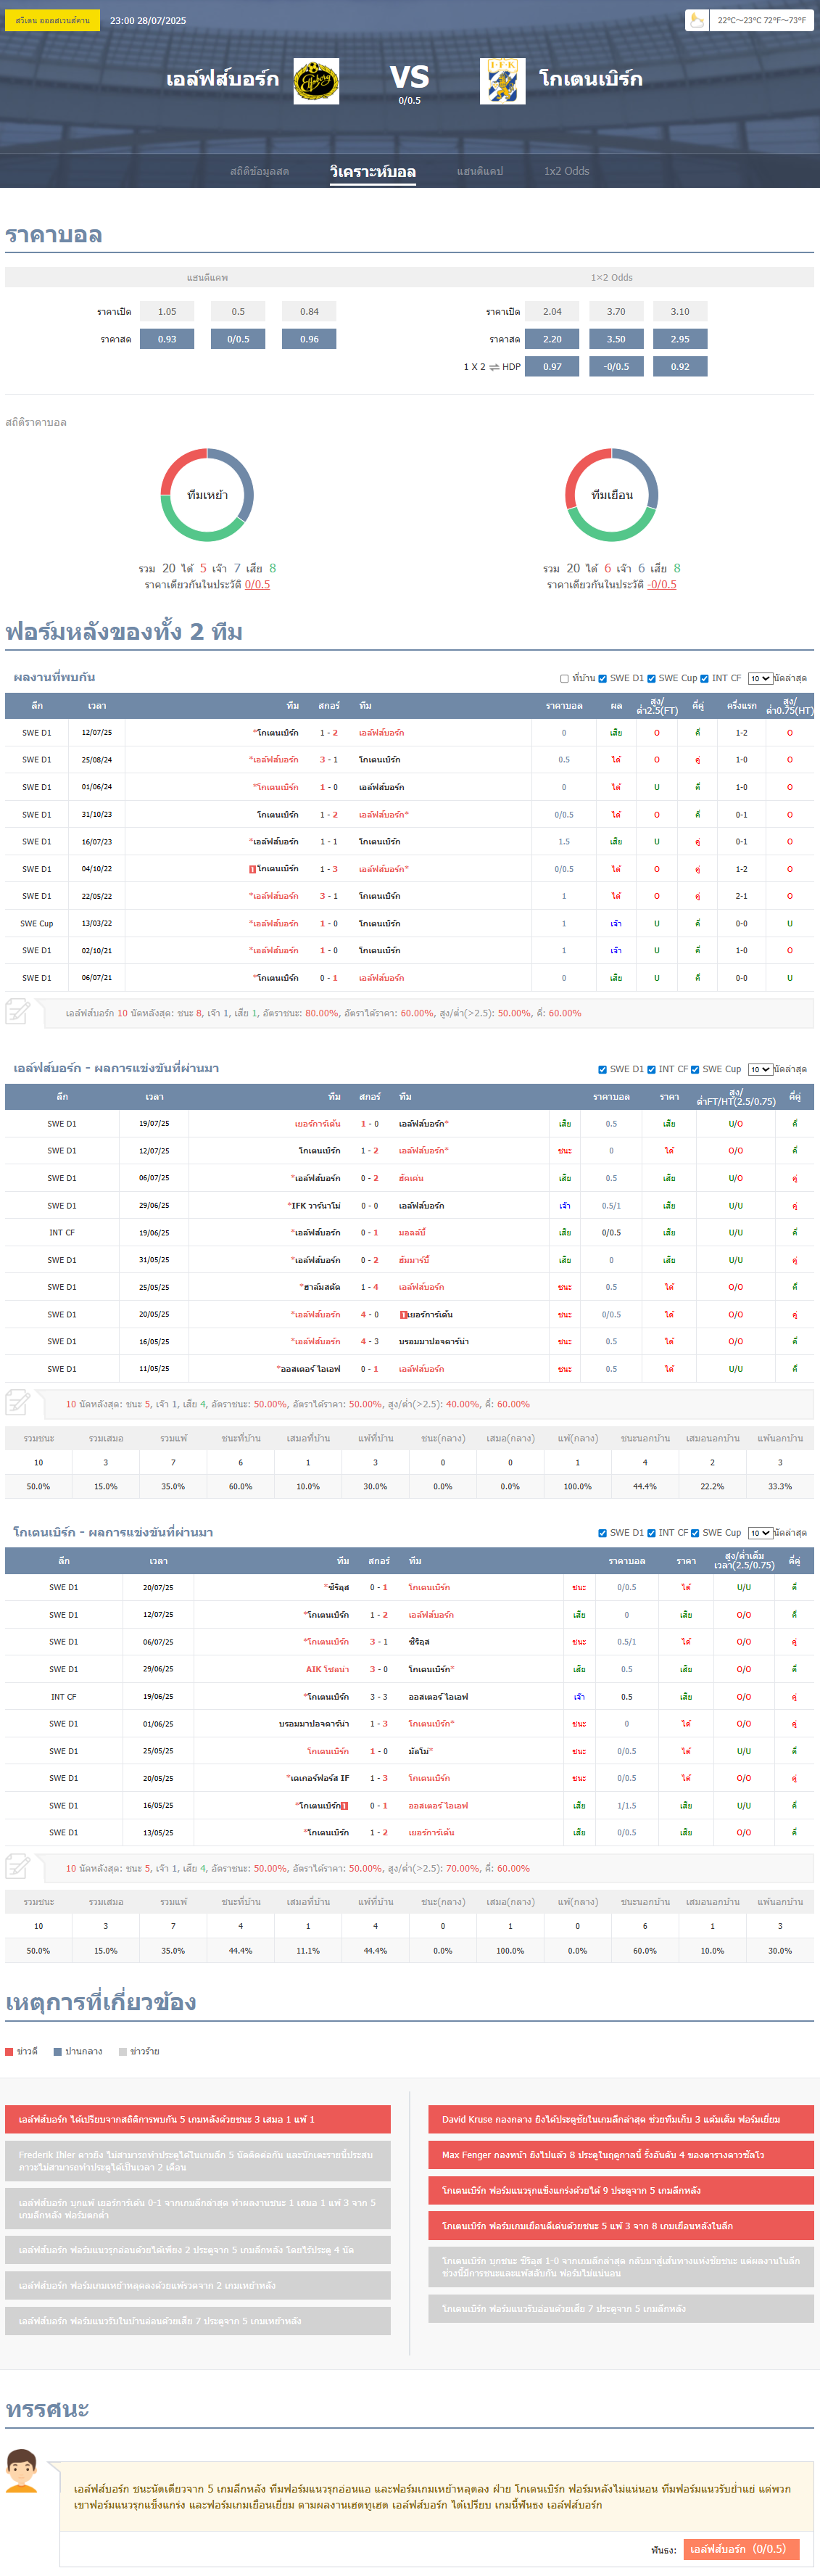
Task: Switch to the สถิติข้อมูลสด tab
Action: pos(259,171)
